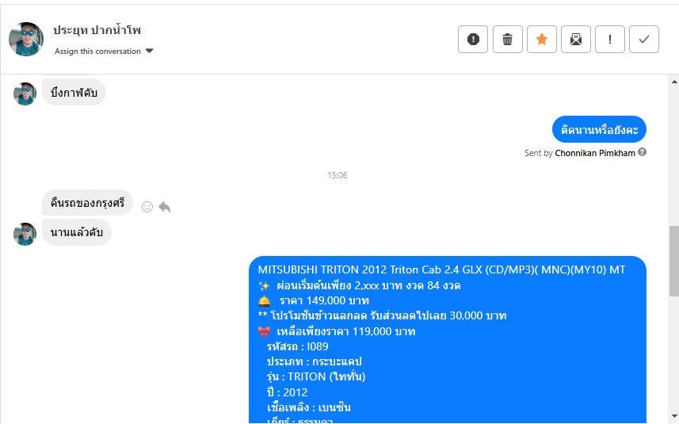Flag as priority with the plain exclamation button

pos(610,40)
